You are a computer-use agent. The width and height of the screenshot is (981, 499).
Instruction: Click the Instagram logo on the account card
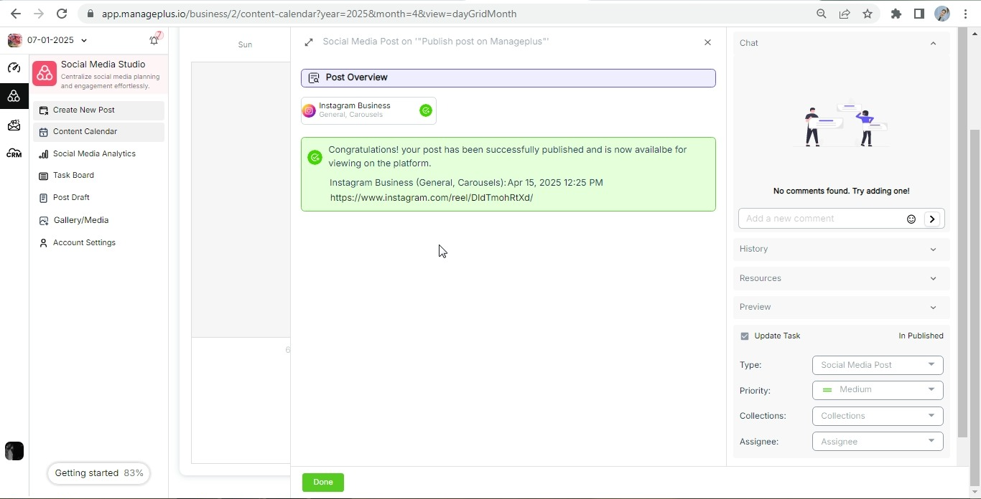click(x=309, y=110)
